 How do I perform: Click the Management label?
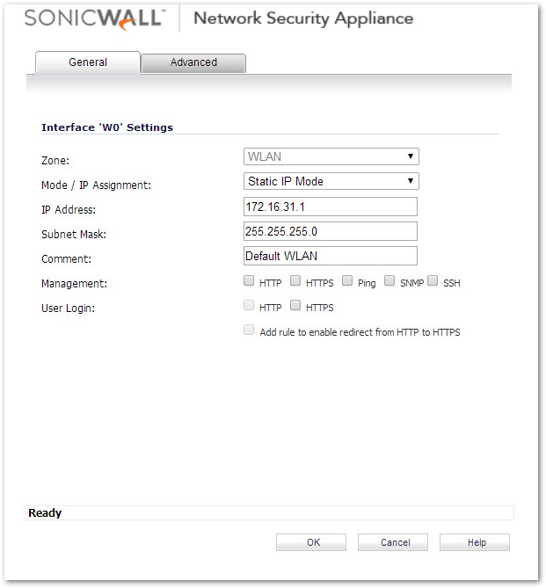75,284
